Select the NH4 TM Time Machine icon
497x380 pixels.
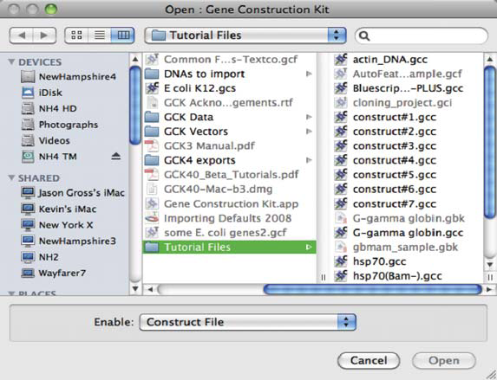(x=28, y=157)
